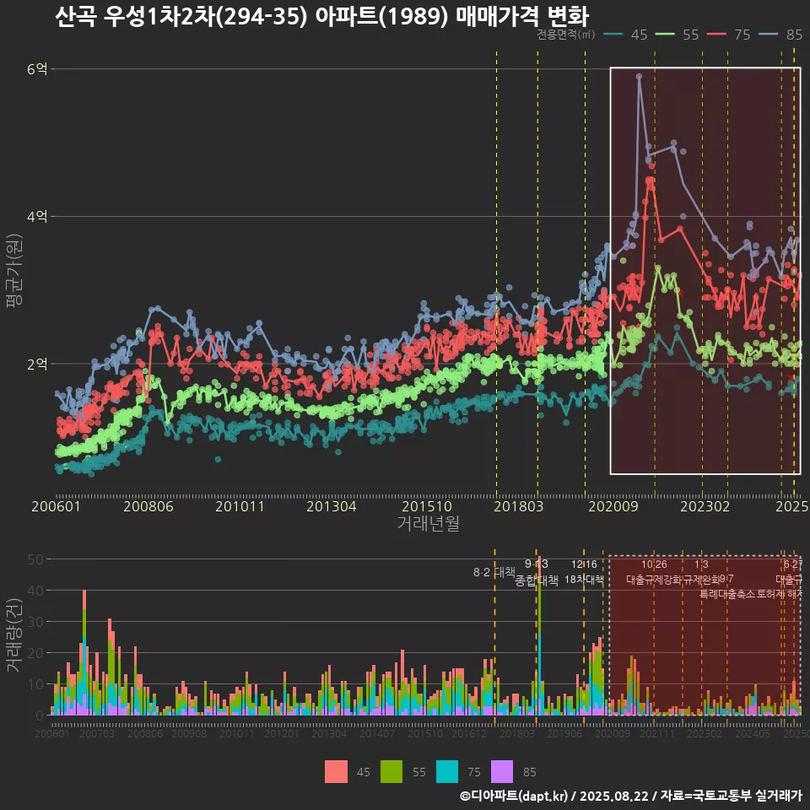Click '202111' on the volume chart x-axis
The width and height of the screenshot is (810, 810).
(x=657, y=733)
